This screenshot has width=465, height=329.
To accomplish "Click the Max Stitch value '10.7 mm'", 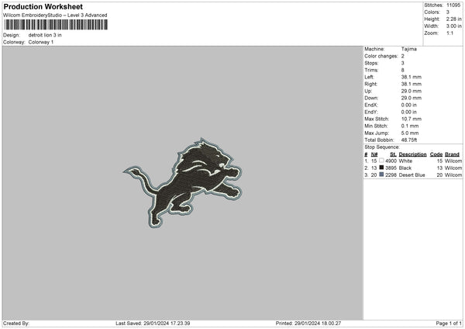I will (x=412, y=119).
